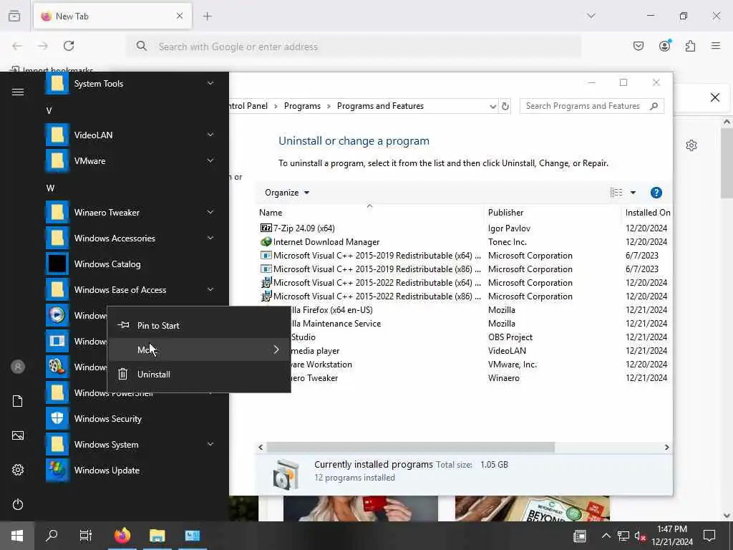
Task: Expand the Windows System group chevron
Action: [210, 444]
